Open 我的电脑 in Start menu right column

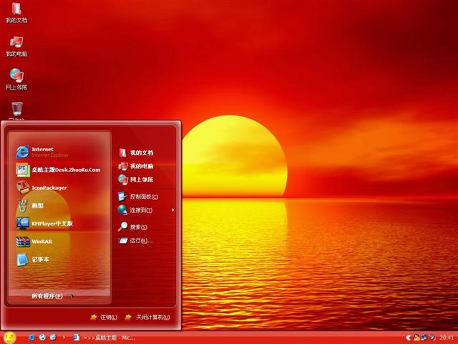pyautogui.click(x=136, y=166)
